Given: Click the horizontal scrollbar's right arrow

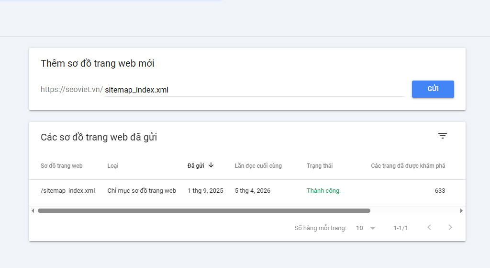Looking at the screenshot, I should coord(461,210).
